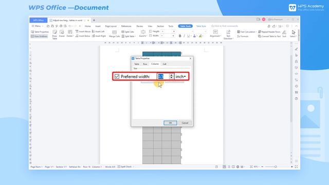Click the zoom out minus button
The height and width of the screenshot is (185, 329).
262,166
